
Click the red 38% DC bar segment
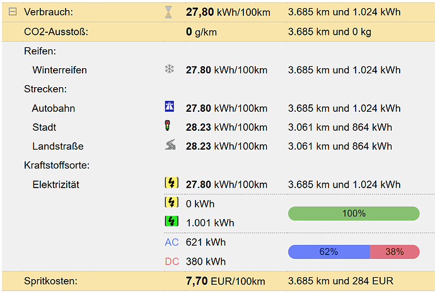pyautogui.click(x=395, y=251)
